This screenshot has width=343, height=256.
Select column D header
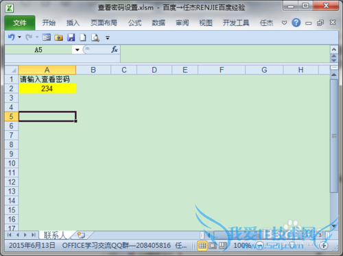click(x=154, y=70)
